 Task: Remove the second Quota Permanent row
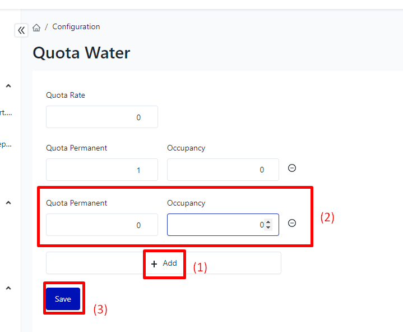292,223
